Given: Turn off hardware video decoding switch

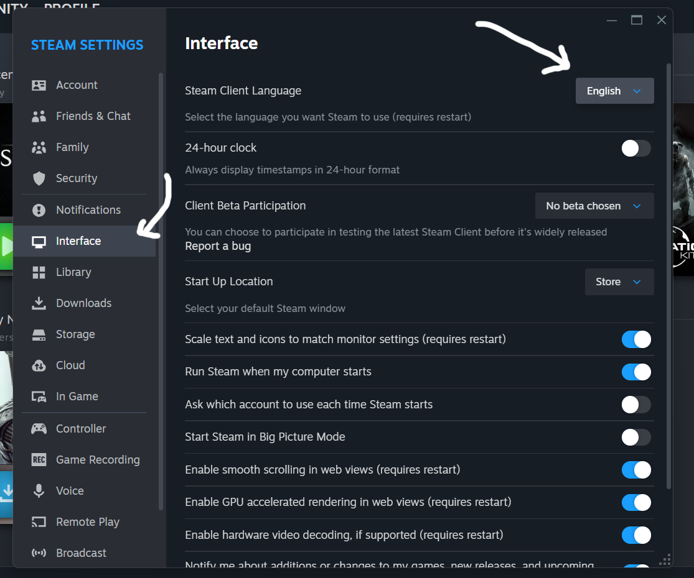Looking at the screenshot, I should tap(636, 535).
